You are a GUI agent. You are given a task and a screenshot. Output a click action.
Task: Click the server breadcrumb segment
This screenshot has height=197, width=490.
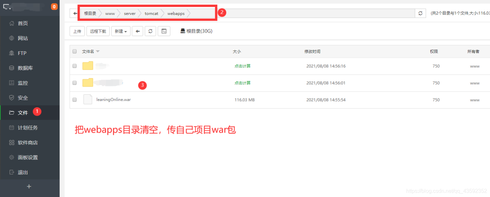click(x=130, y=13)
